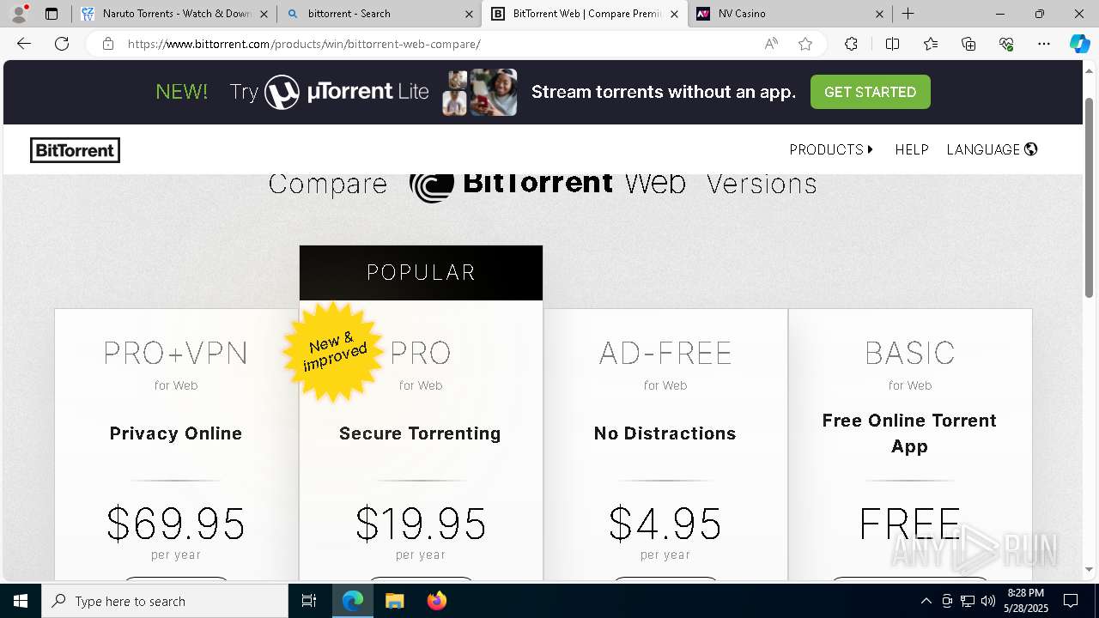This screenshot has height=618, width=1099.
Task: Add page to favorites star icon
Action: [x=805, y=44]
